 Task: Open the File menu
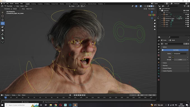pyautogui.click(x=4, y=4)
